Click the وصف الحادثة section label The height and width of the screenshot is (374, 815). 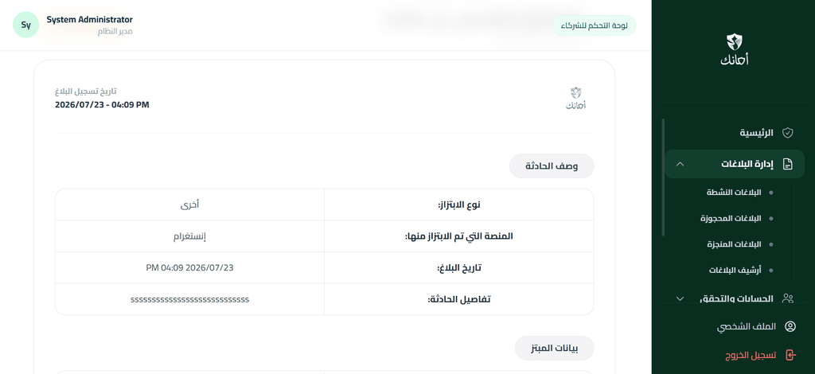pyautogui.click(x=552, y=166)
